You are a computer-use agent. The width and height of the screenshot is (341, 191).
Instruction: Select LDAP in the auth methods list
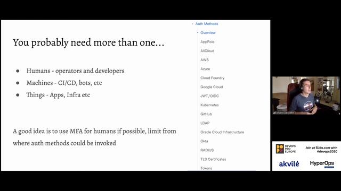click(205, 123)
